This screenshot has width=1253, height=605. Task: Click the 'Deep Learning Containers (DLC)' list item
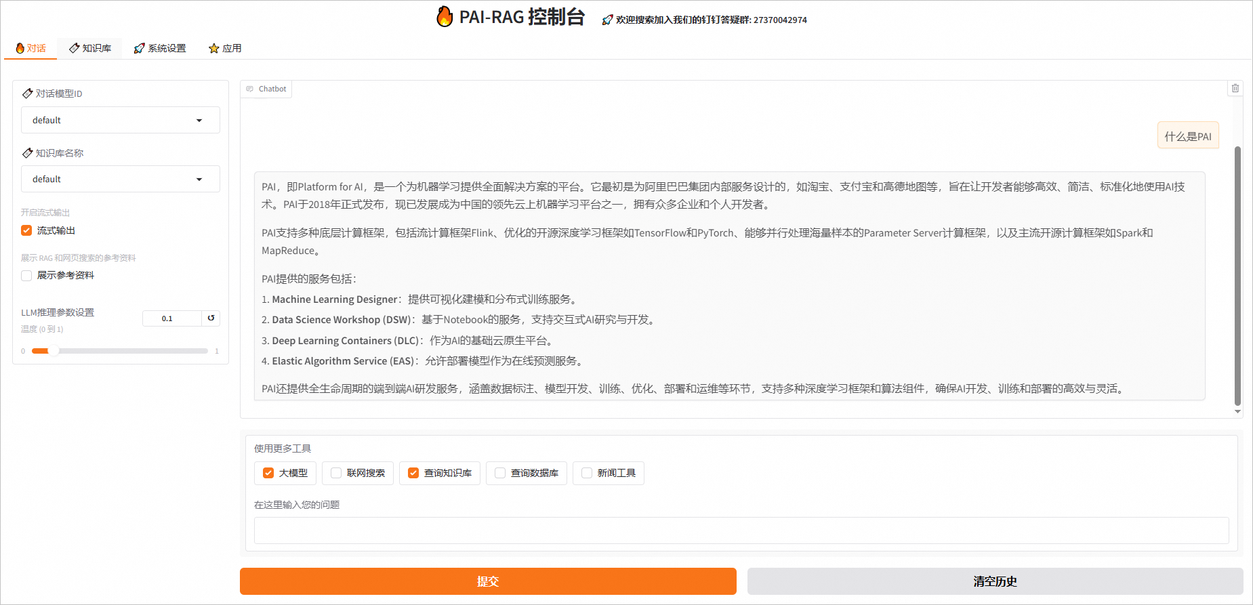(x=409, y=341)
